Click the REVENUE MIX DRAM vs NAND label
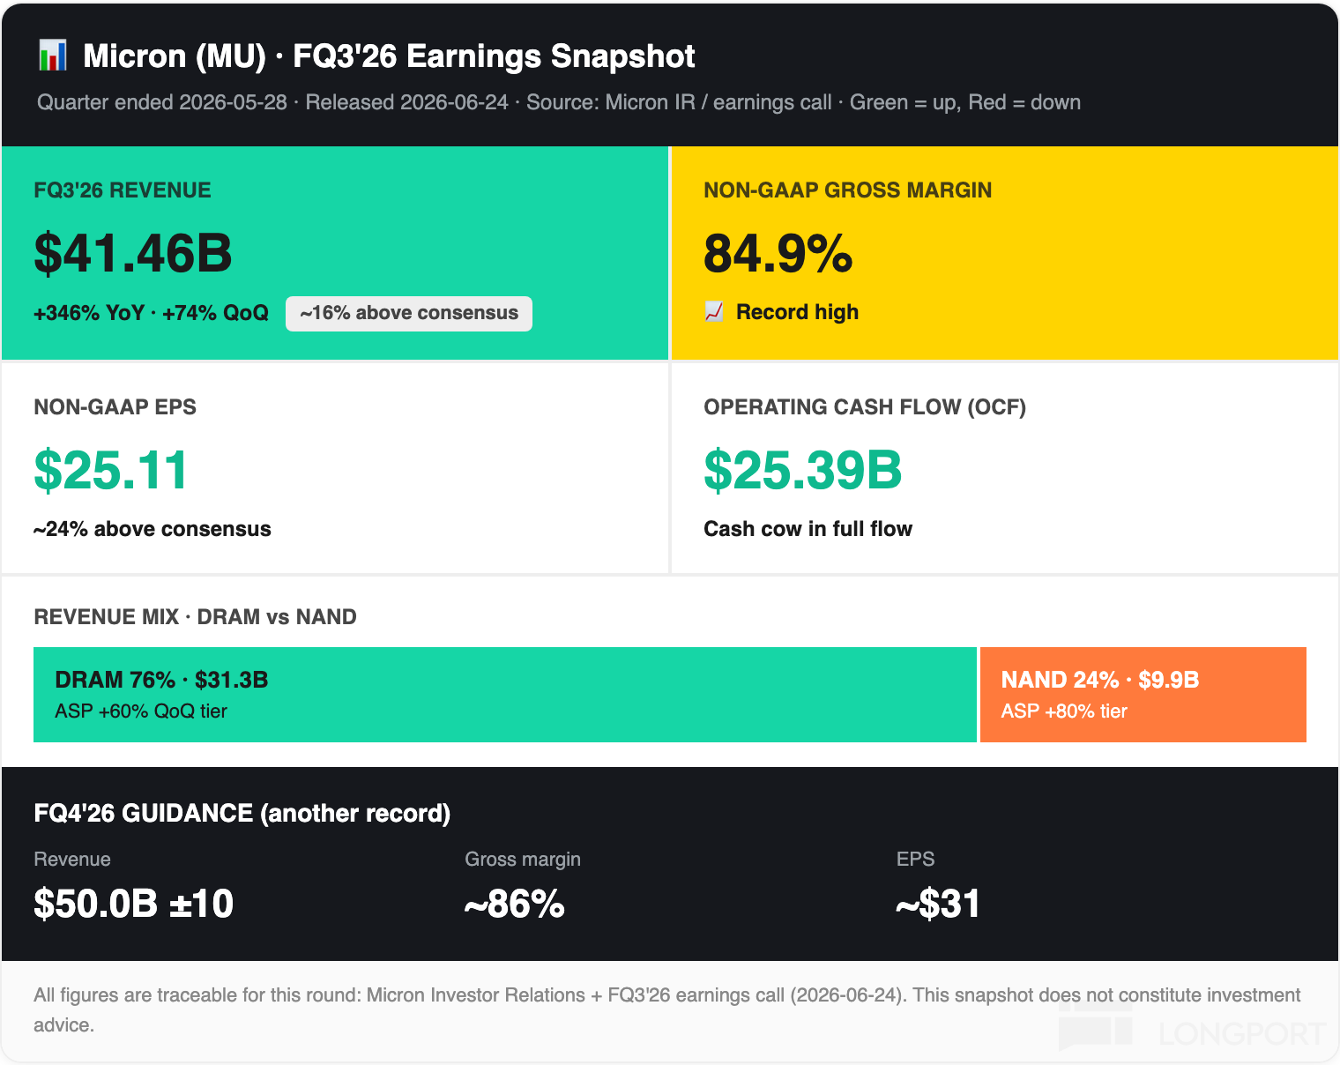Screen dimensions: 1340x1065 [195, 617]
